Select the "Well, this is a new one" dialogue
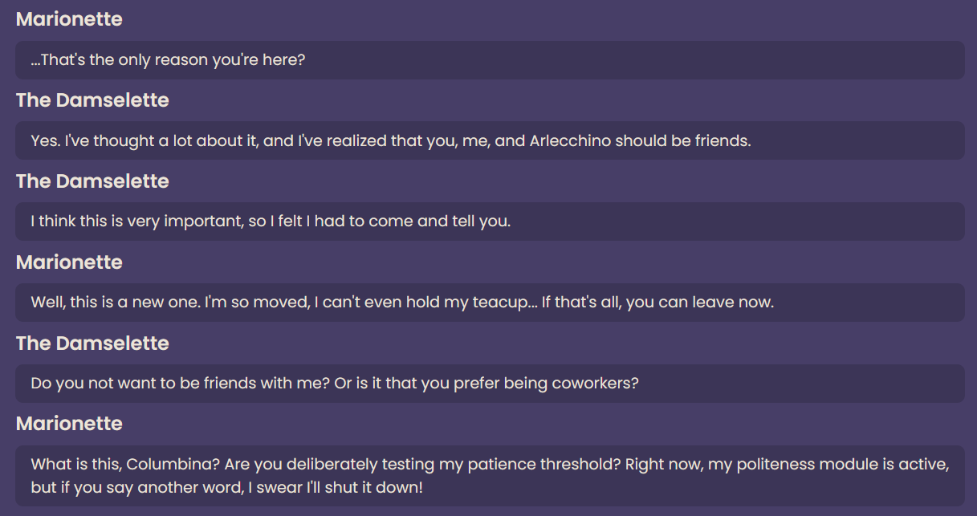The image size is (977, 516). 401,303
